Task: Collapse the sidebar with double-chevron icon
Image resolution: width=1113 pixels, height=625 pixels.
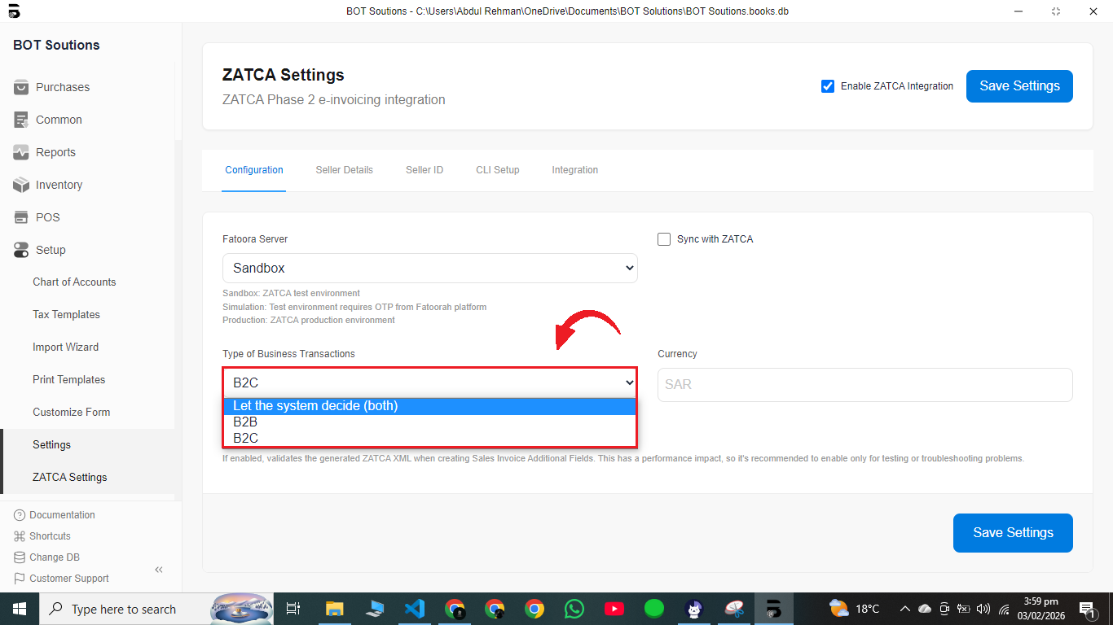Action: tap(159, 570)
